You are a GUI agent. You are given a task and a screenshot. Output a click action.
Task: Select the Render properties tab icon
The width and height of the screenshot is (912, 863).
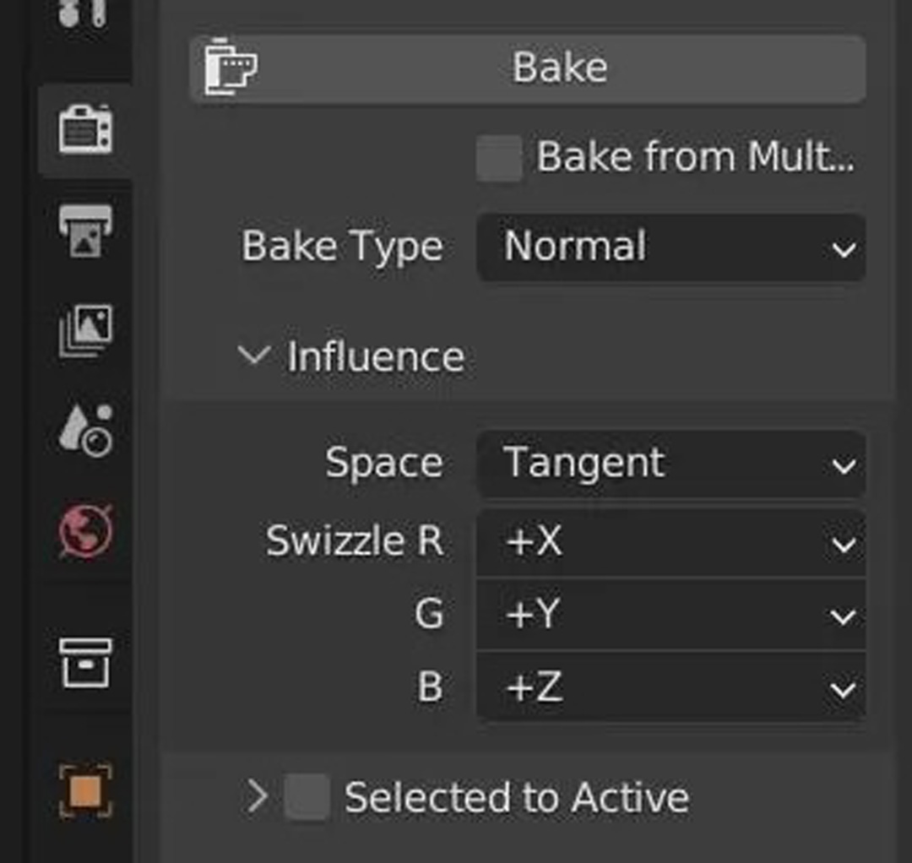tap(85, 129)
